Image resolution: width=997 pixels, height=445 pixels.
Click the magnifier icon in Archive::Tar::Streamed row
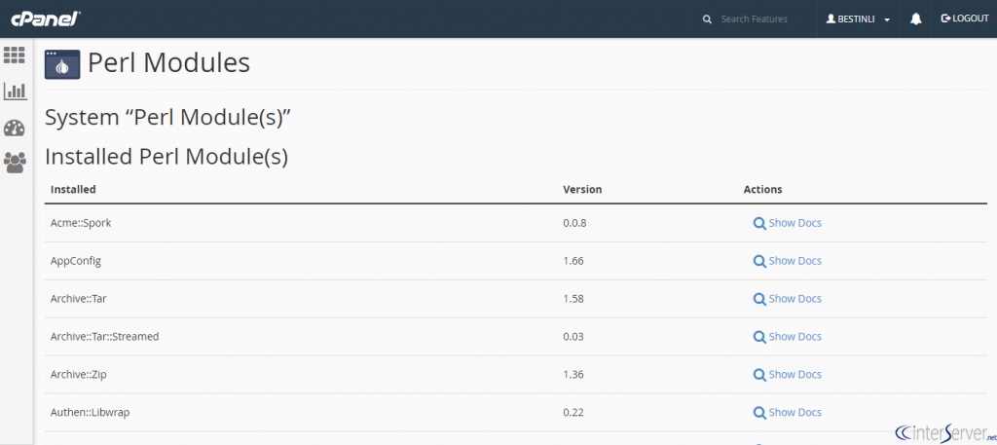coord(759,336)
